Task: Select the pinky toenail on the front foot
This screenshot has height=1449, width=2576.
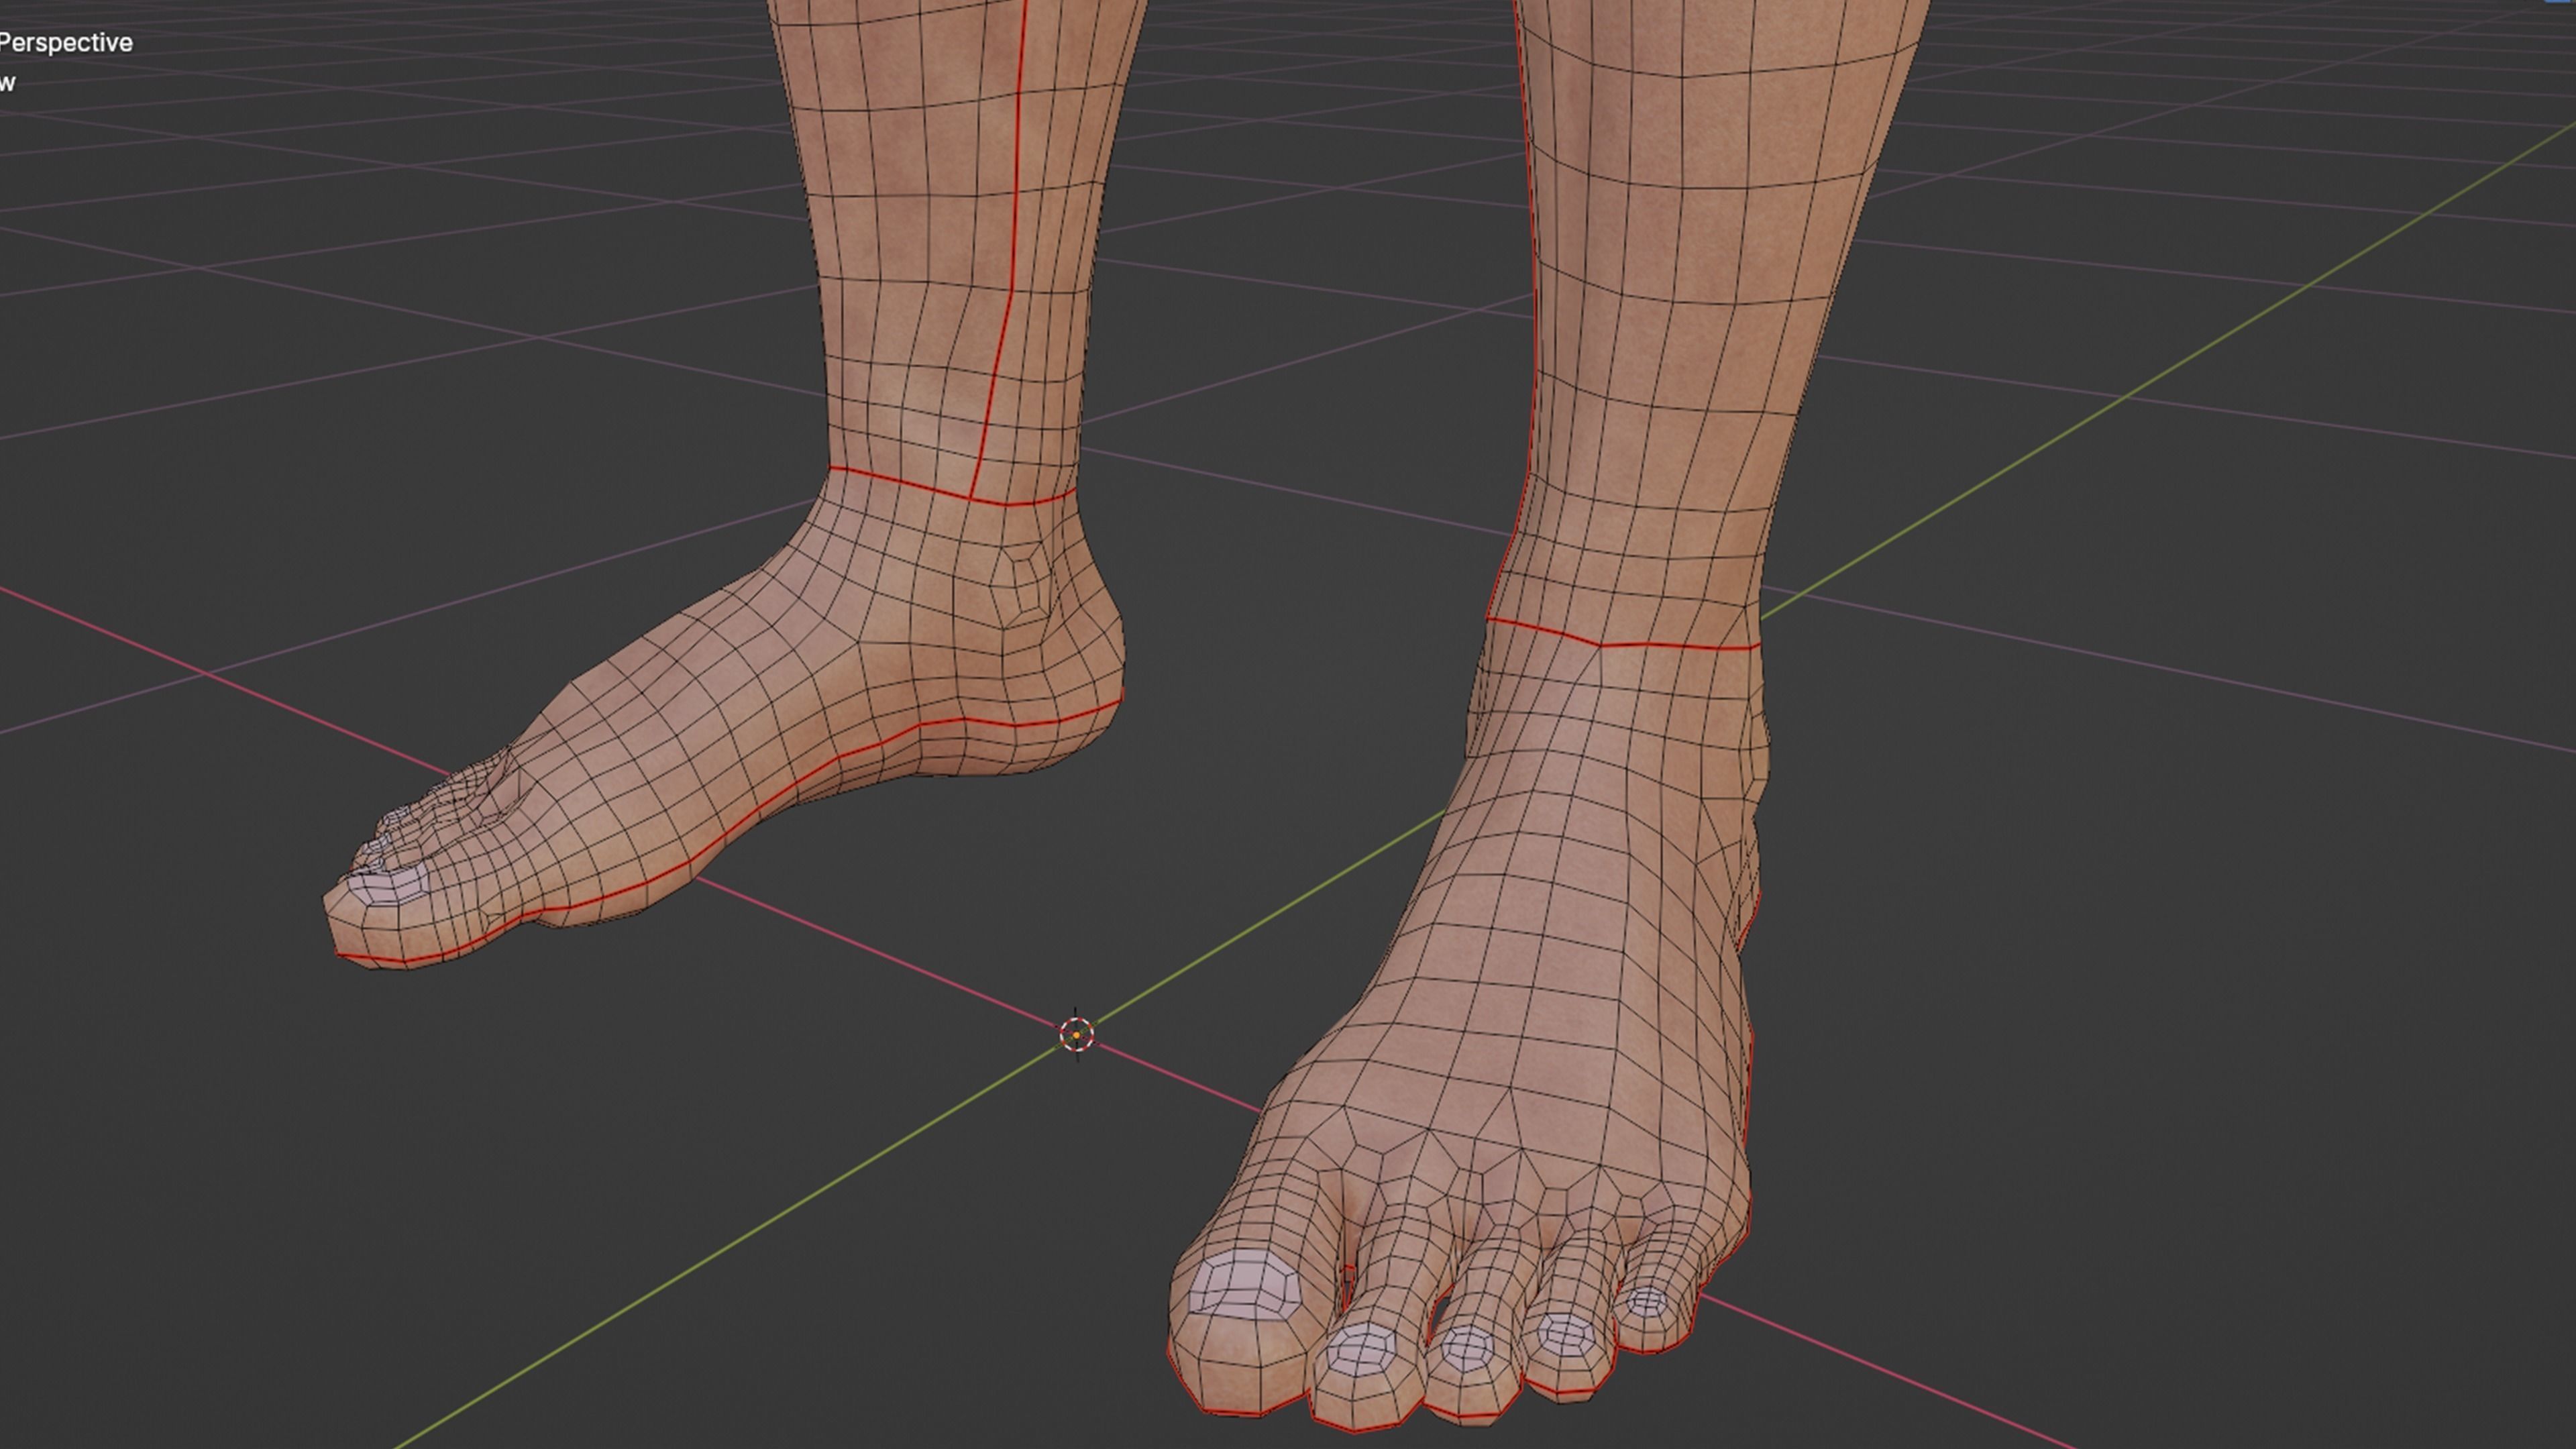Action: pyautogui.click(x=1646, y=1302)
